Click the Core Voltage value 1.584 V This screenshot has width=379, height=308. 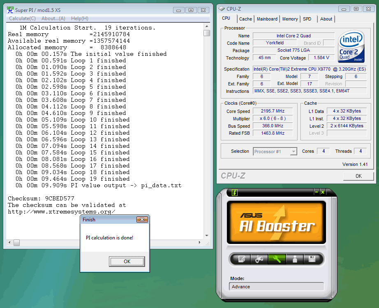coord(321,58)
